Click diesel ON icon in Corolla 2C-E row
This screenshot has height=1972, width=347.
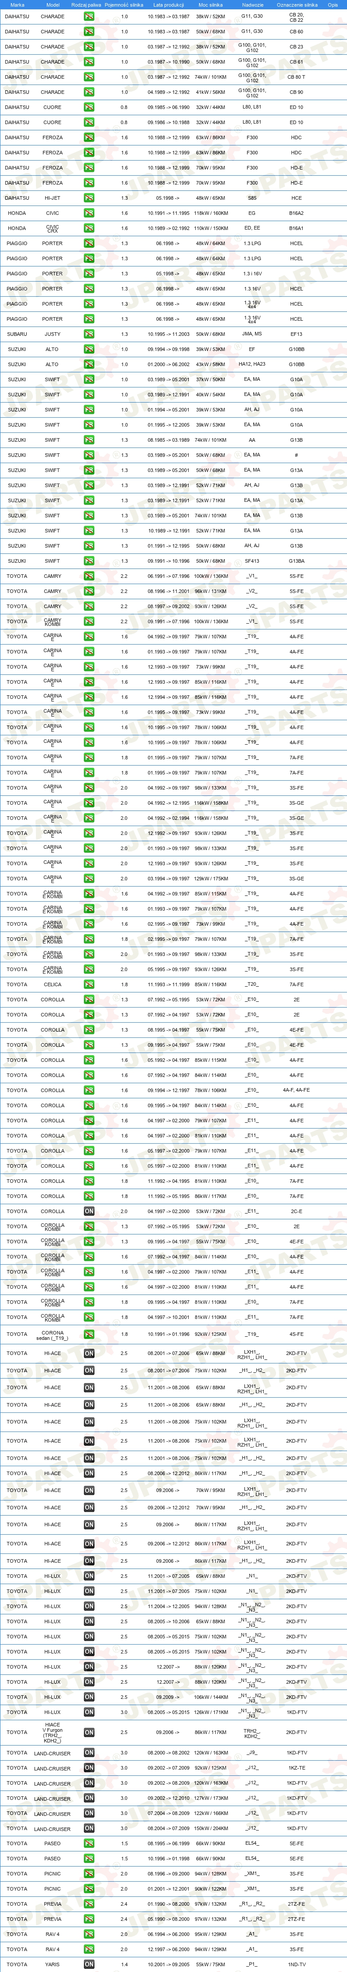[90, 1211]
